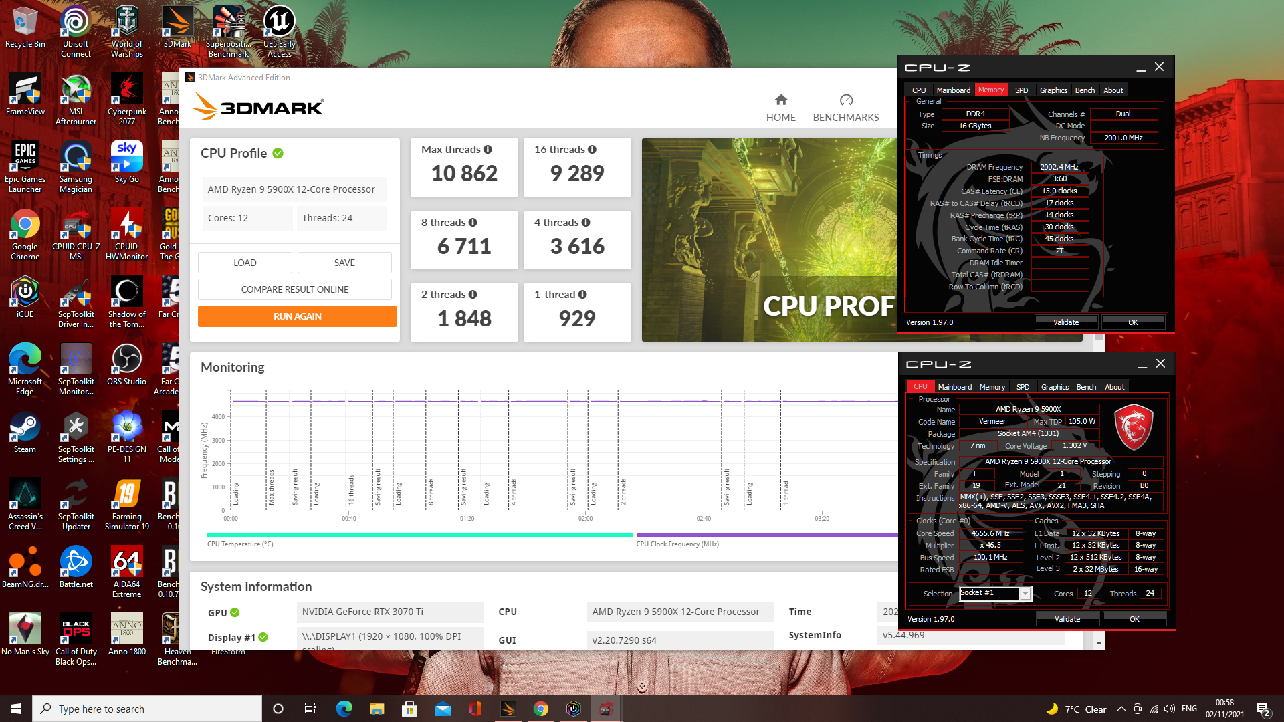1284x722 pixels.
Task: Launch UE5 Early Access shortcut
Action: (x=279, y=31)
